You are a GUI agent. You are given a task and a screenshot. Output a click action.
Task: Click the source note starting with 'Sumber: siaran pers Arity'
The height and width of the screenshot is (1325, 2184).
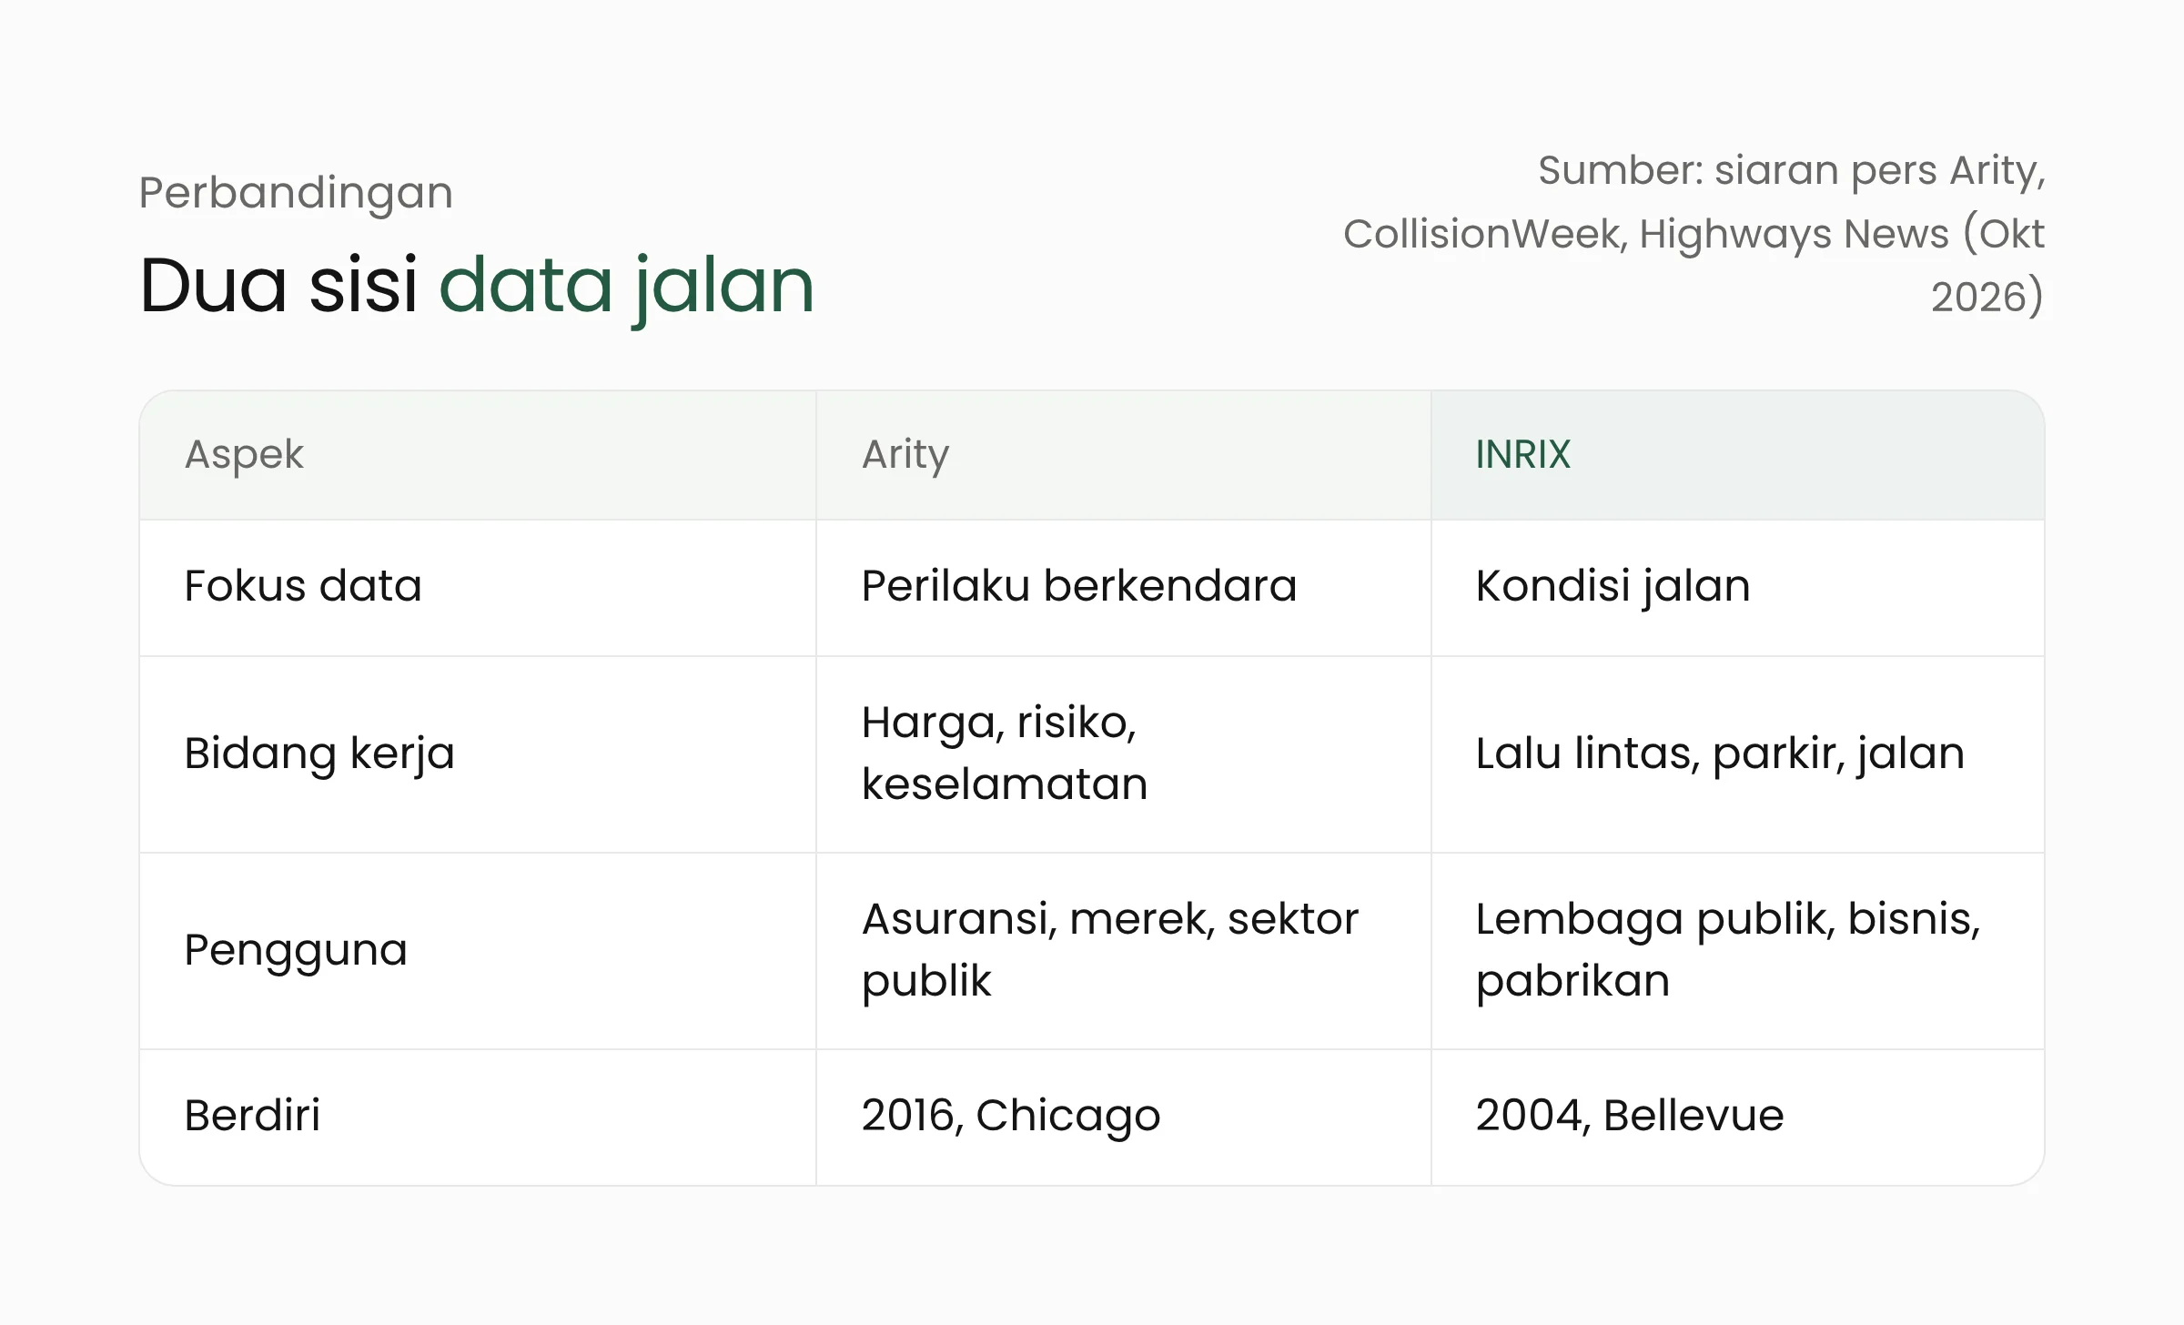click(x=1694, y=234)
